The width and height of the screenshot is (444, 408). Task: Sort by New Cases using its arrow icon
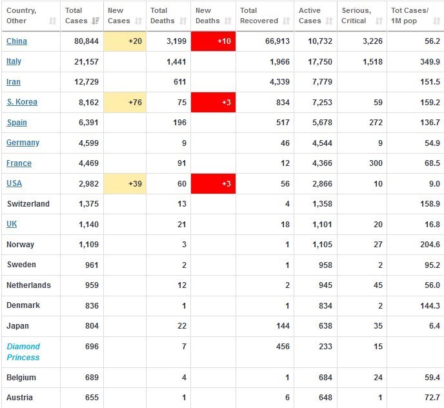(x=138, y=21)
